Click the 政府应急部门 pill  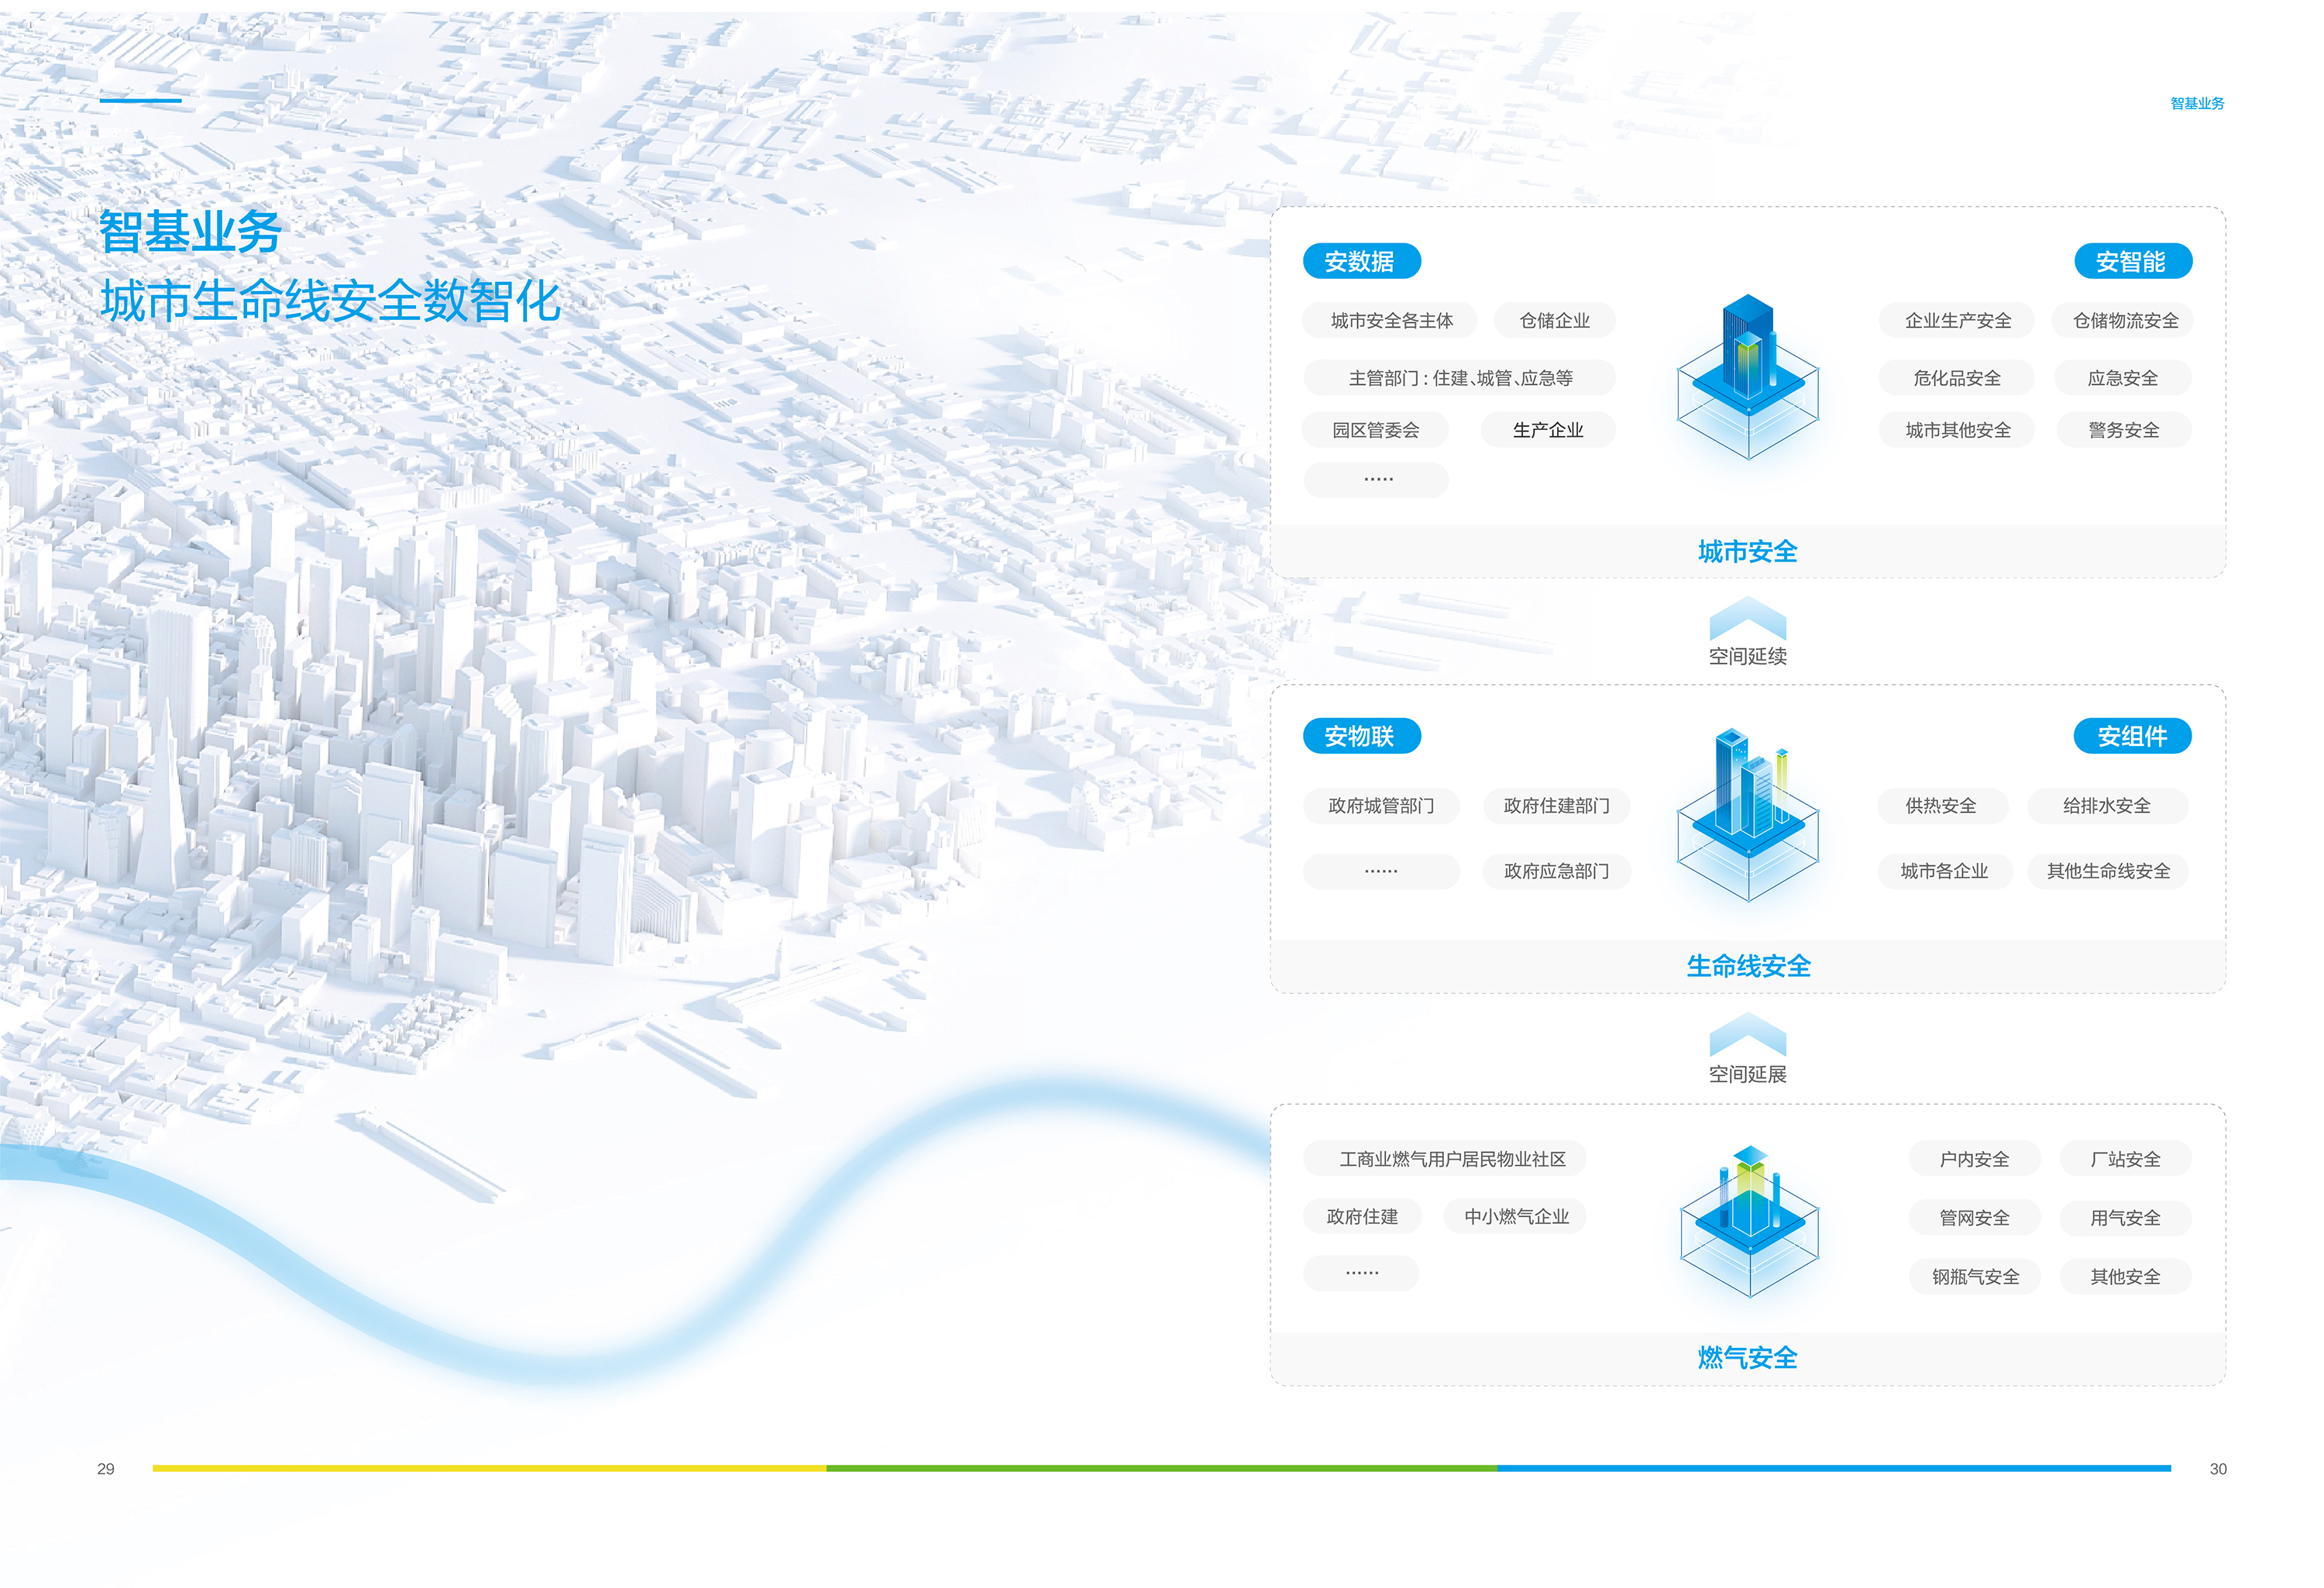1556,871
